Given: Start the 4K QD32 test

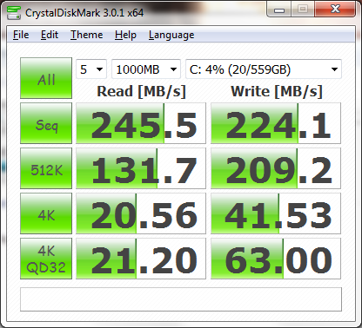Looking at the screenshot, I should [46, 259].
